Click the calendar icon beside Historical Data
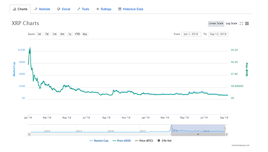The height and width of the screenshot is (152, 268). pyautogui.click(x=120, y=9)
